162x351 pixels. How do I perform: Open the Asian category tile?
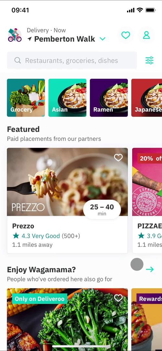point(67,97)
